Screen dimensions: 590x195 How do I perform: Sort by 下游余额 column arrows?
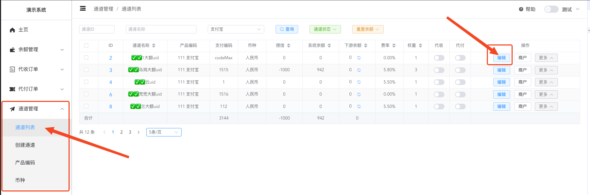point(366,45)
